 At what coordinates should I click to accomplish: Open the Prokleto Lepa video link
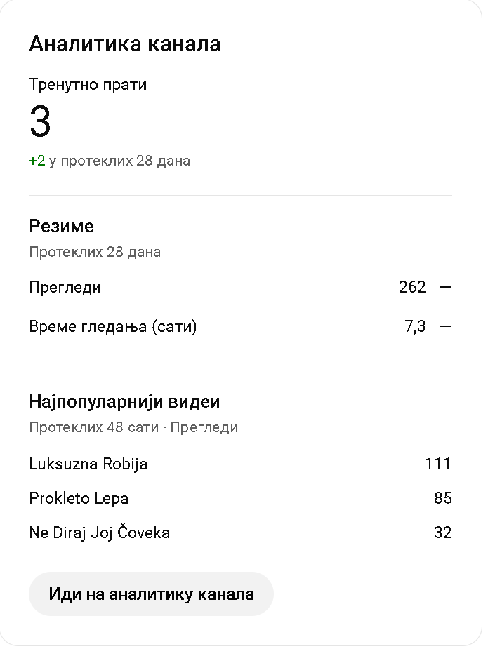[79, 498]
